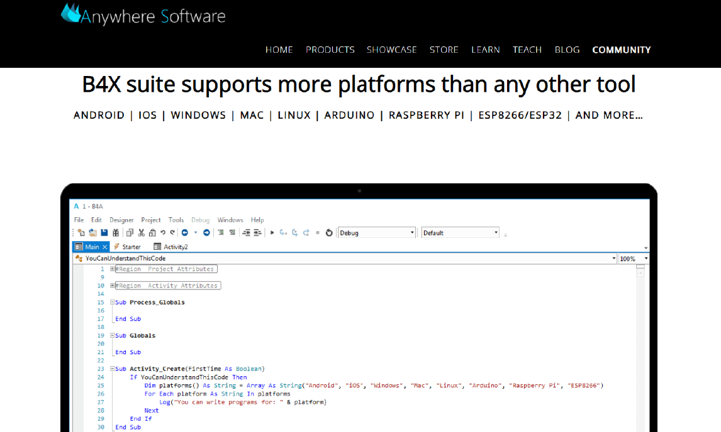Click the New file toolbar icon

coord(81,233)
